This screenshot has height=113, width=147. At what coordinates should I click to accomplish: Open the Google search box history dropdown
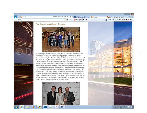(x=65, y=20)
